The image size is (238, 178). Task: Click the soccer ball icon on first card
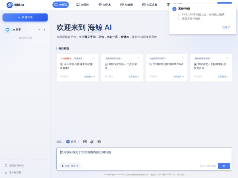[61, 64]
